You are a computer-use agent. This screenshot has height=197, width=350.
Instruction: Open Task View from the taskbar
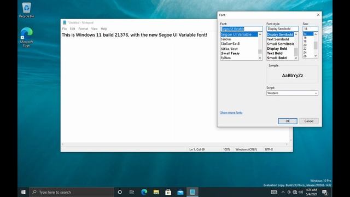132,192
